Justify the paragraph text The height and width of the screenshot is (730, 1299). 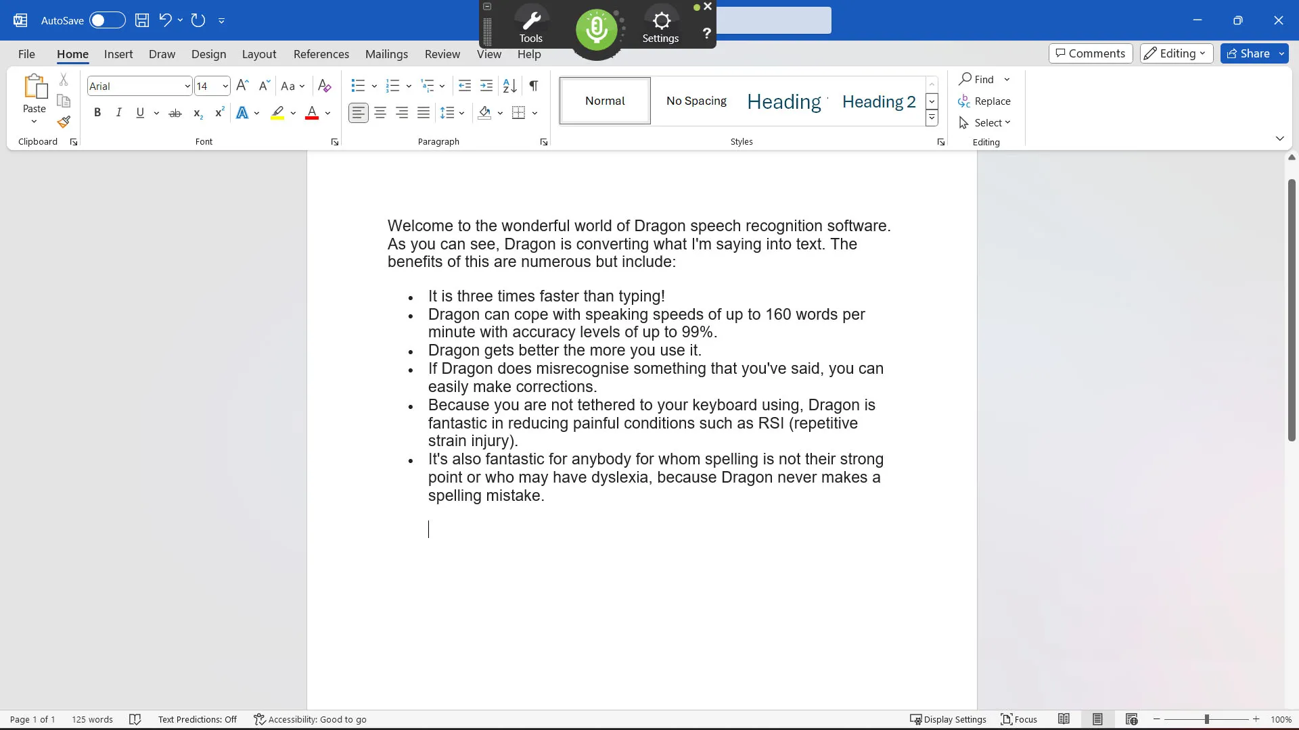[424, 113]
